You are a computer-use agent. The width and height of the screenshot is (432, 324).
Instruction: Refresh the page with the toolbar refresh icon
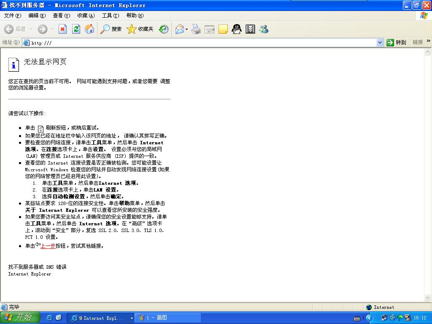(x=76, y=29)
